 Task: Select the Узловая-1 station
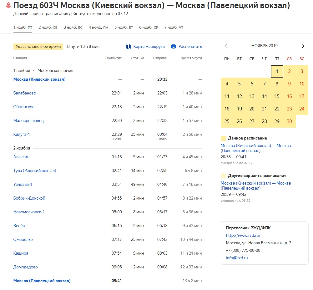pyautogui.click(x=23, y=185)
